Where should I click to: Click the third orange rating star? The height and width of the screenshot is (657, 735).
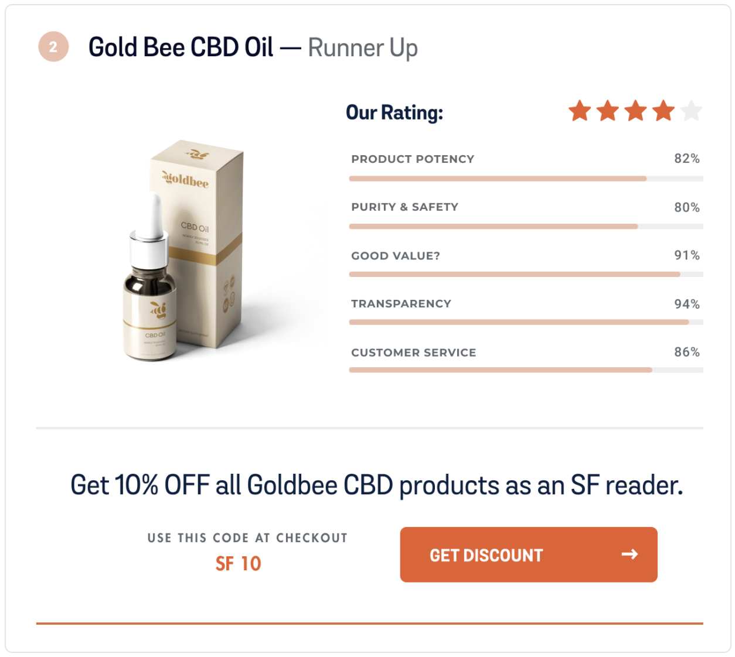[x=637, y=111]
